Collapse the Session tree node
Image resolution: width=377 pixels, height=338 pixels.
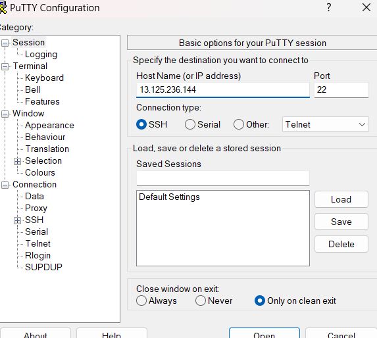click(5, 43)
